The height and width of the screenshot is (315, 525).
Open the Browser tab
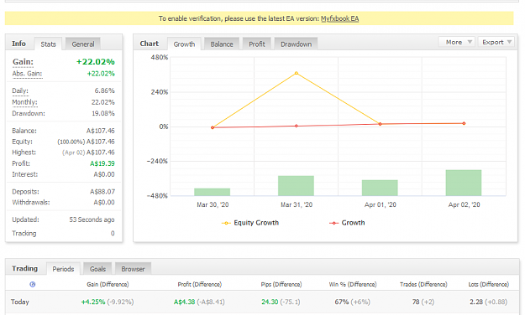(x=133, y=269)
